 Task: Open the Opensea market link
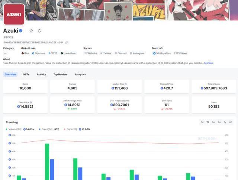(39, 53)
